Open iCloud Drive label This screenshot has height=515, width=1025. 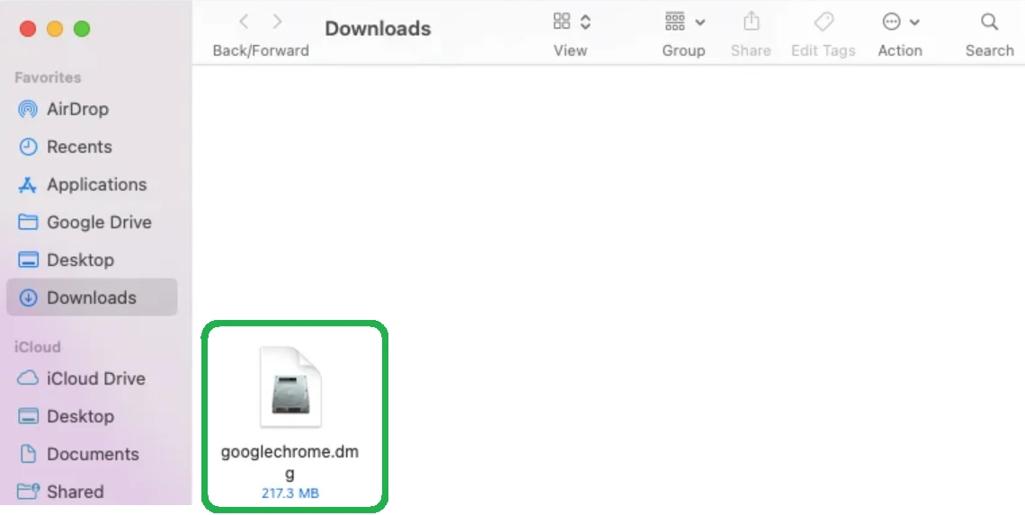point(96,378)
